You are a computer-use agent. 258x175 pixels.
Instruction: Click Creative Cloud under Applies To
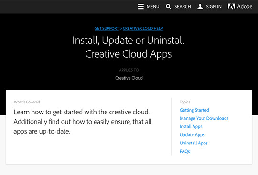pos(129,78)
